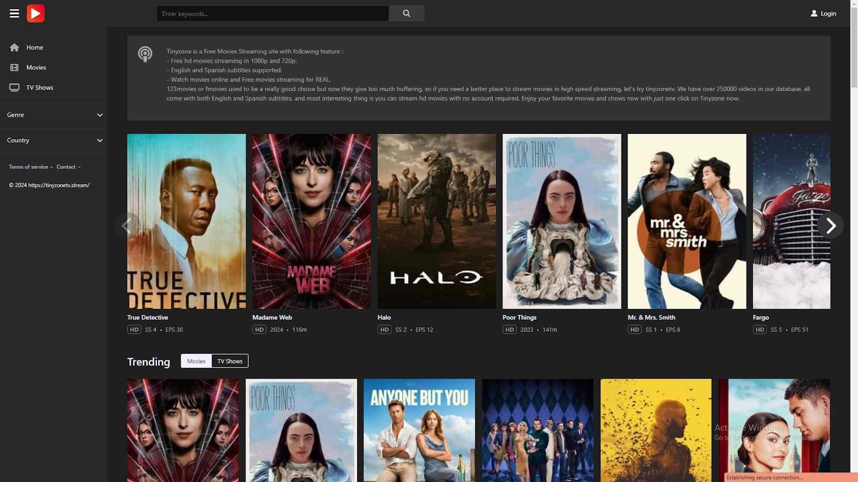Viewport: 858px width, 482px height.
Task: Click the Trending heading
Action: click(x=149, y=361)
